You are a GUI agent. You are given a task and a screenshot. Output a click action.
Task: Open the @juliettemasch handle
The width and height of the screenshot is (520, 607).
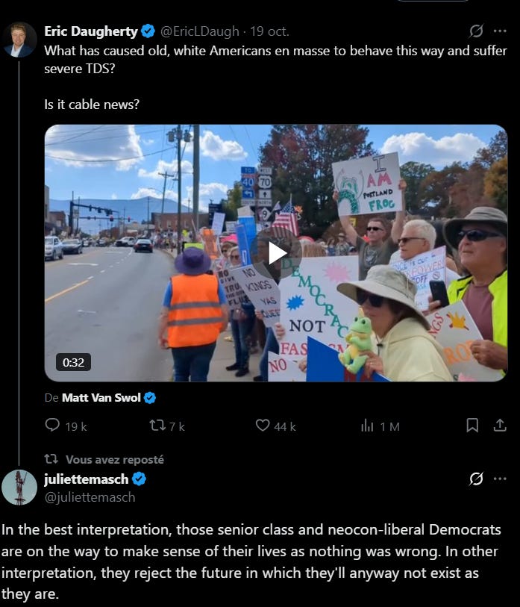pos(90,497)
